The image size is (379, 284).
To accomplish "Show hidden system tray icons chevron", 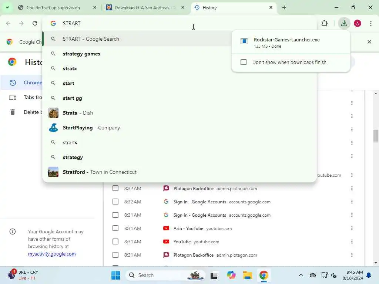I will coord(301,275).
